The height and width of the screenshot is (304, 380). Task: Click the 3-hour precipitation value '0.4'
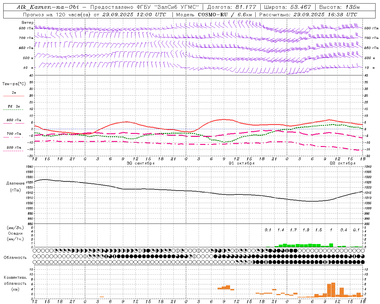pyautogui.click(x=344, y=230)
